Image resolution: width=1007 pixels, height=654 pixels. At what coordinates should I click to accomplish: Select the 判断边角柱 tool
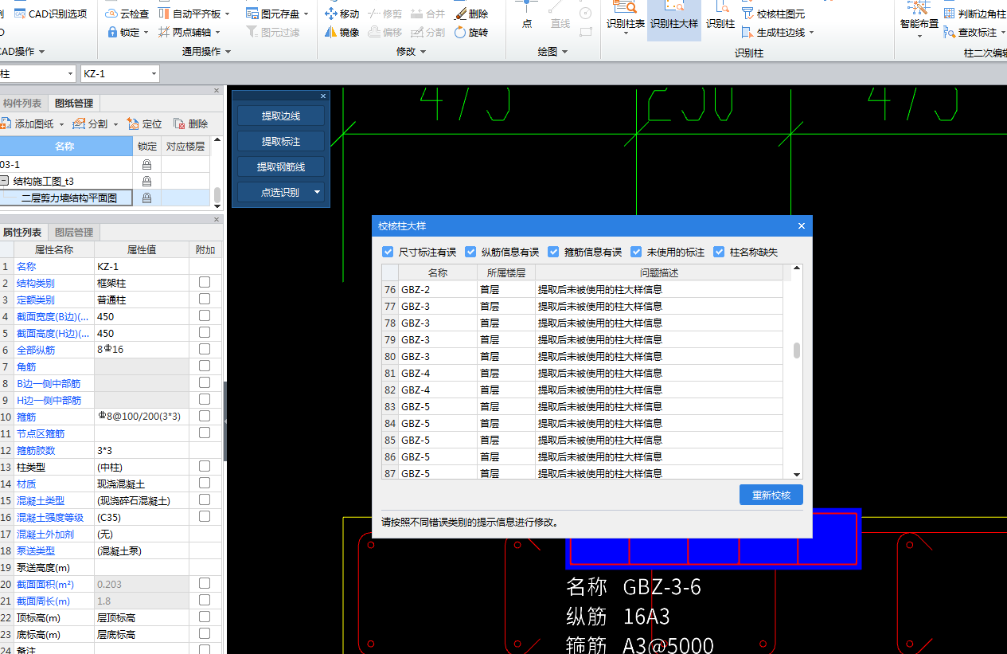tap(975, 14)
